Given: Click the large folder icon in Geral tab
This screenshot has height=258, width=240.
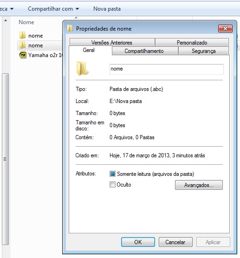Looking at the screenshot, I should click(82, 69).
